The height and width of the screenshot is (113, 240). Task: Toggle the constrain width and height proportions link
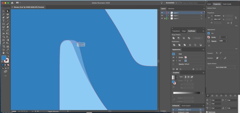(x=236, y=18)
